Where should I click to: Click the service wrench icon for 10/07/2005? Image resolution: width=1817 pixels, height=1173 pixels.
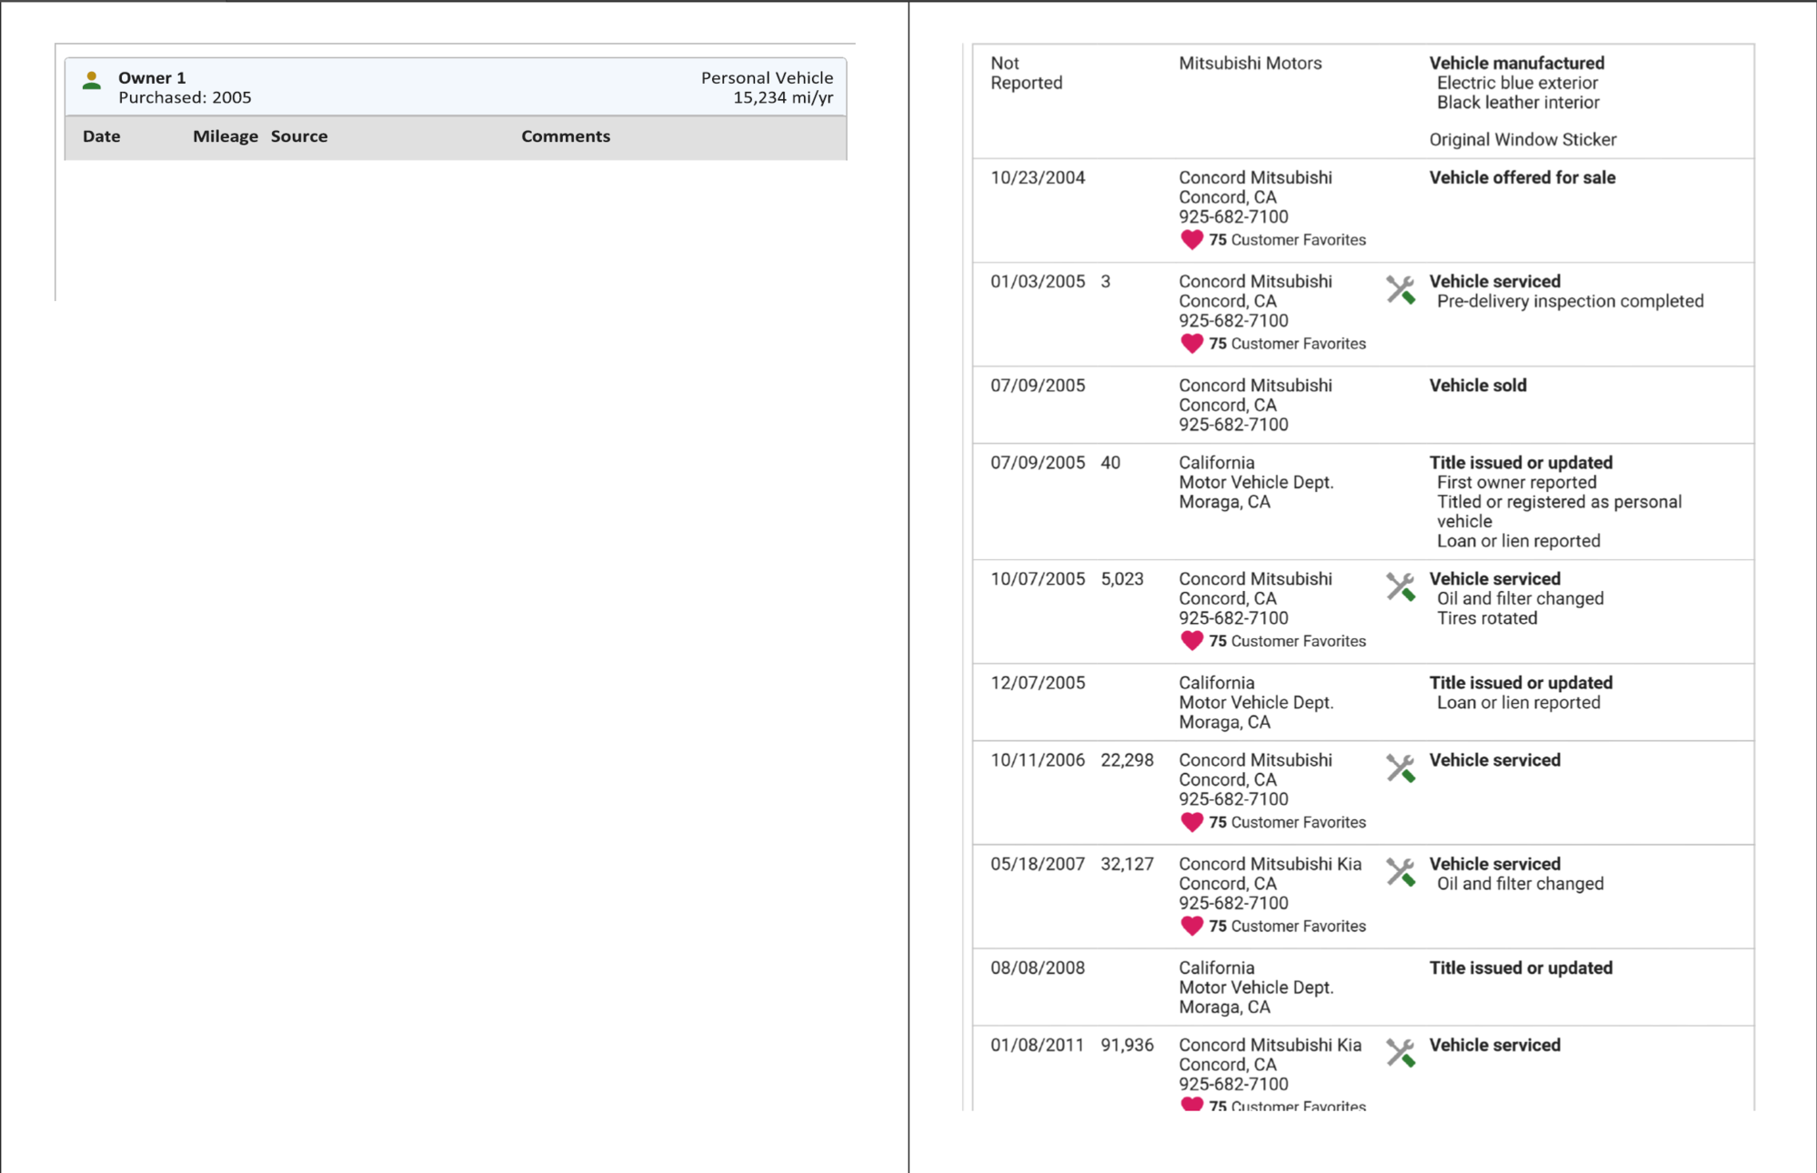(x=1400, y=587)
